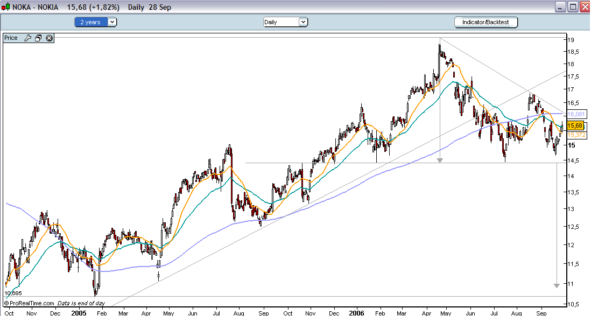
Task: Expand the 2 years period dropdown arrow
Action: coord(112,22)
